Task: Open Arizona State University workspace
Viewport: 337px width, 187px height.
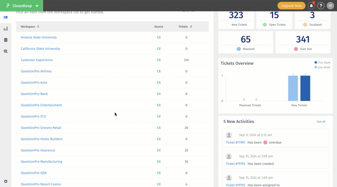Action: 39,37
